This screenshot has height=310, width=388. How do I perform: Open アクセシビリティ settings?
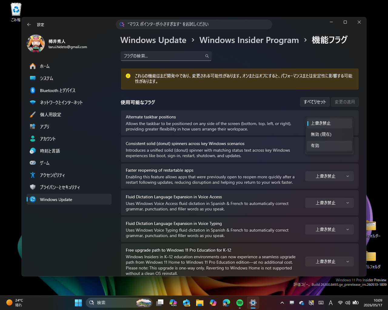[x=69, y=175]
